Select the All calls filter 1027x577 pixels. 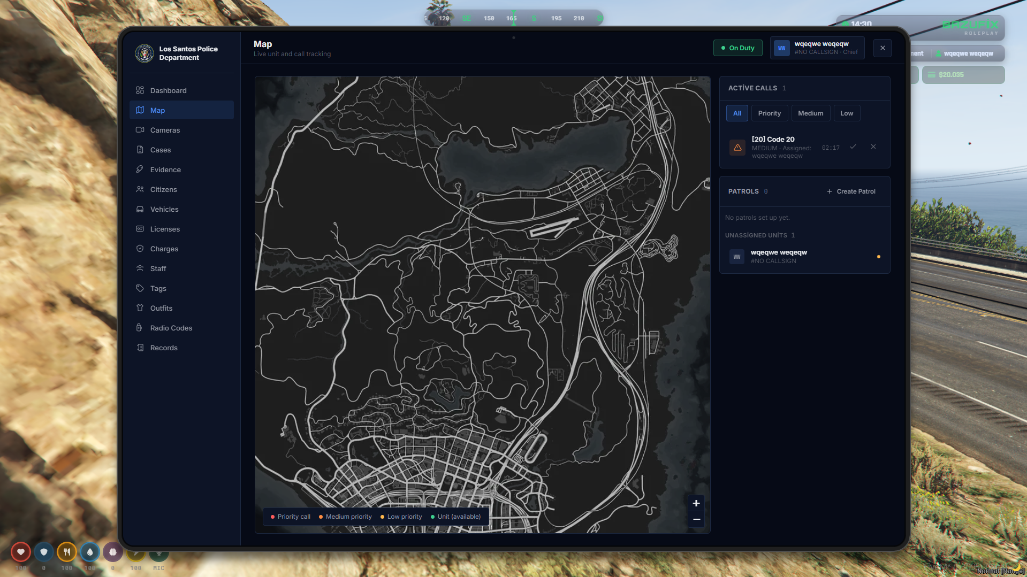pos(737,113)
